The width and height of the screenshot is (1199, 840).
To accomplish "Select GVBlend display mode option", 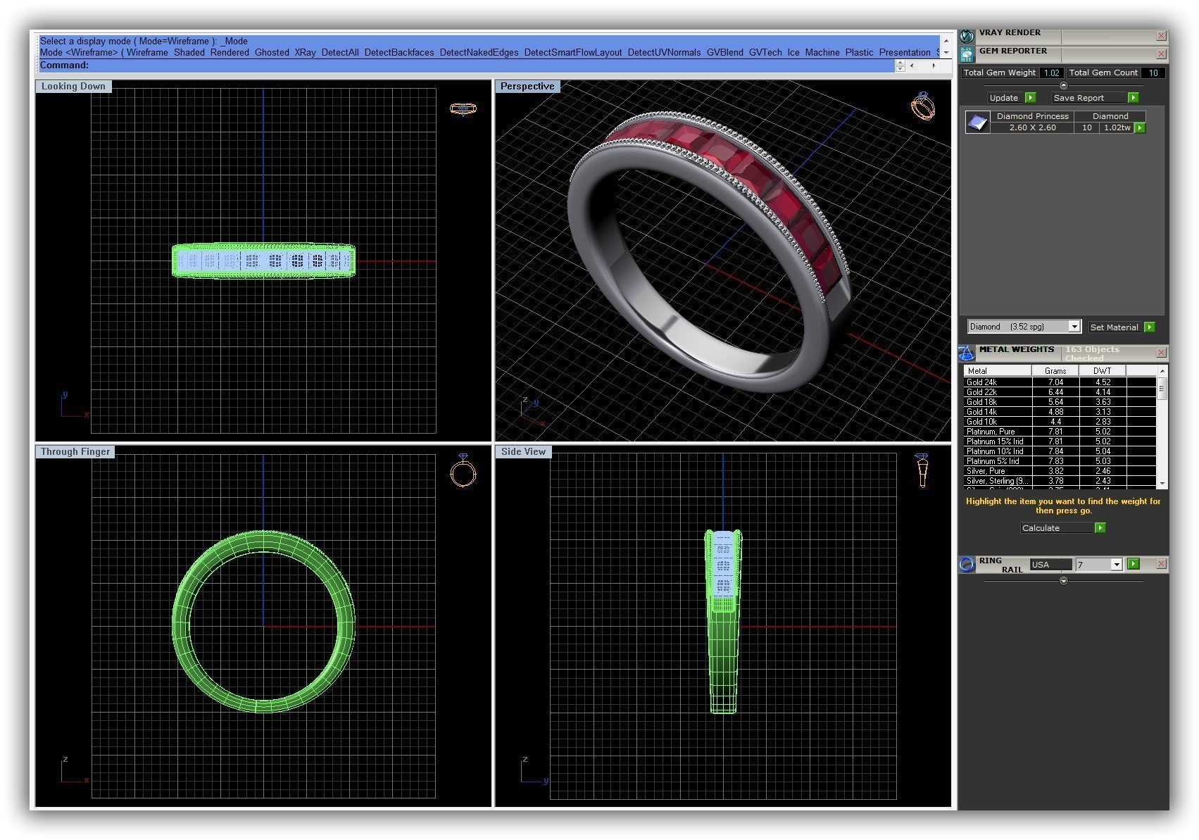I will (724, 53).
